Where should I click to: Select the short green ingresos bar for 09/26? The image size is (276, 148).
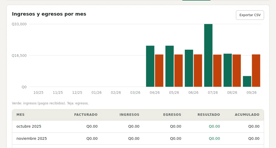tap(247, 81)
